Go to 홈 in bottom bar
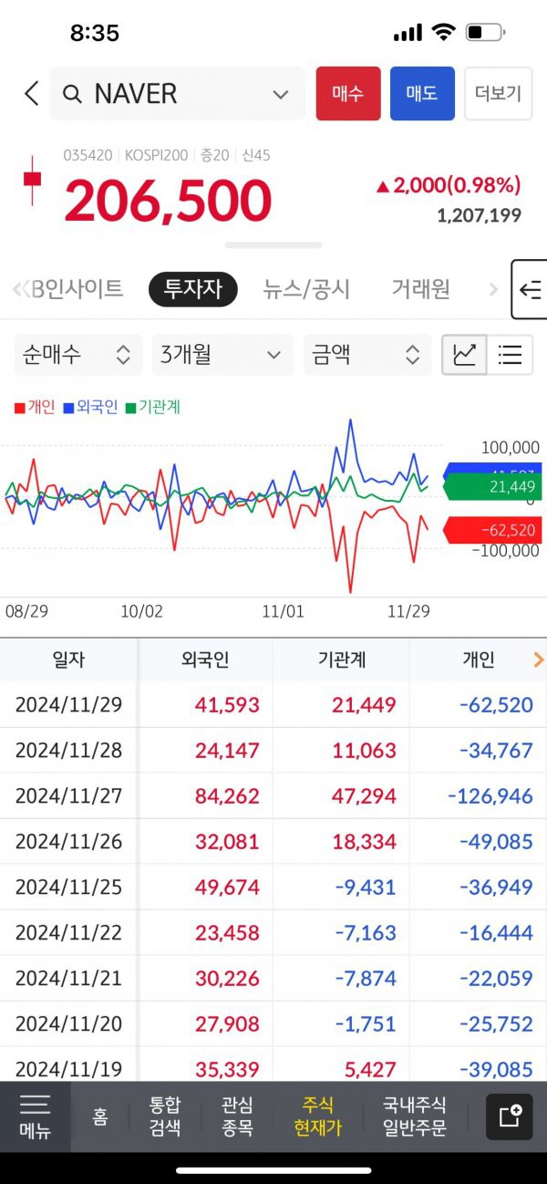 100,1116
